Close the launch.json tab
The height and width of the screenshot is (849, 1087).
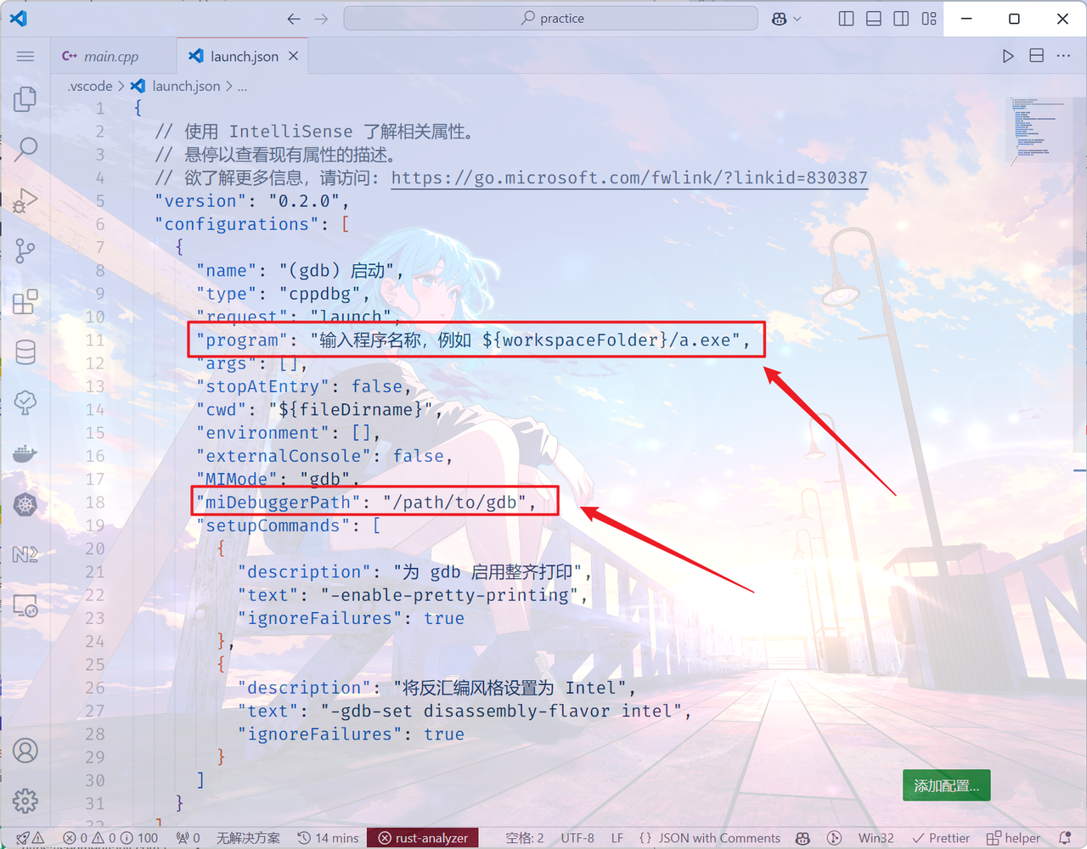click(x=293, y=56)
